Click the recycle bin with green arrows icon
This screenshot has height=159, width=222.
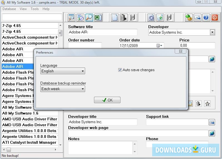click(x=160, y=18)
